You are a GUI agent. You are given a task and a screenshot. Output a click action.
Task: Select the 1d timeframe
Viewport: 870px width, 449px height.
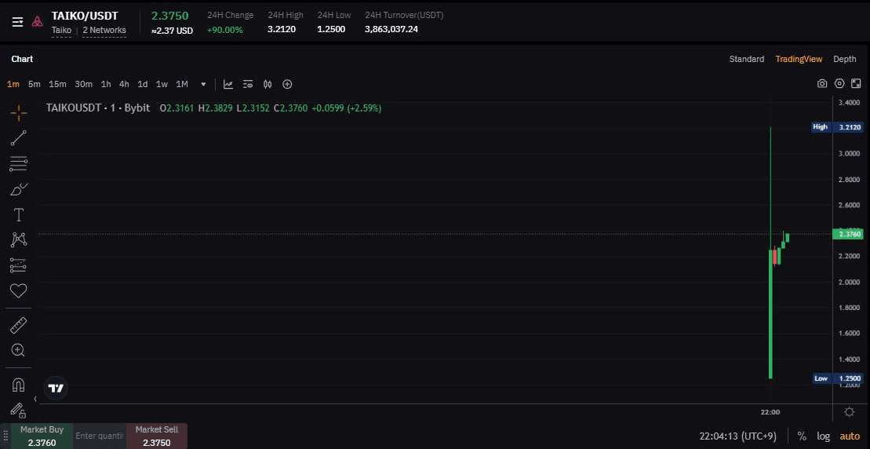coord(143,84)
